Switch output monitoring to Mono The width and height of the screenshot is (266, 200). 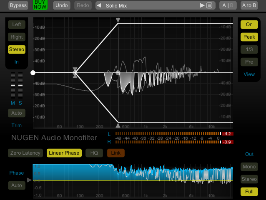[x=249, y=167]
